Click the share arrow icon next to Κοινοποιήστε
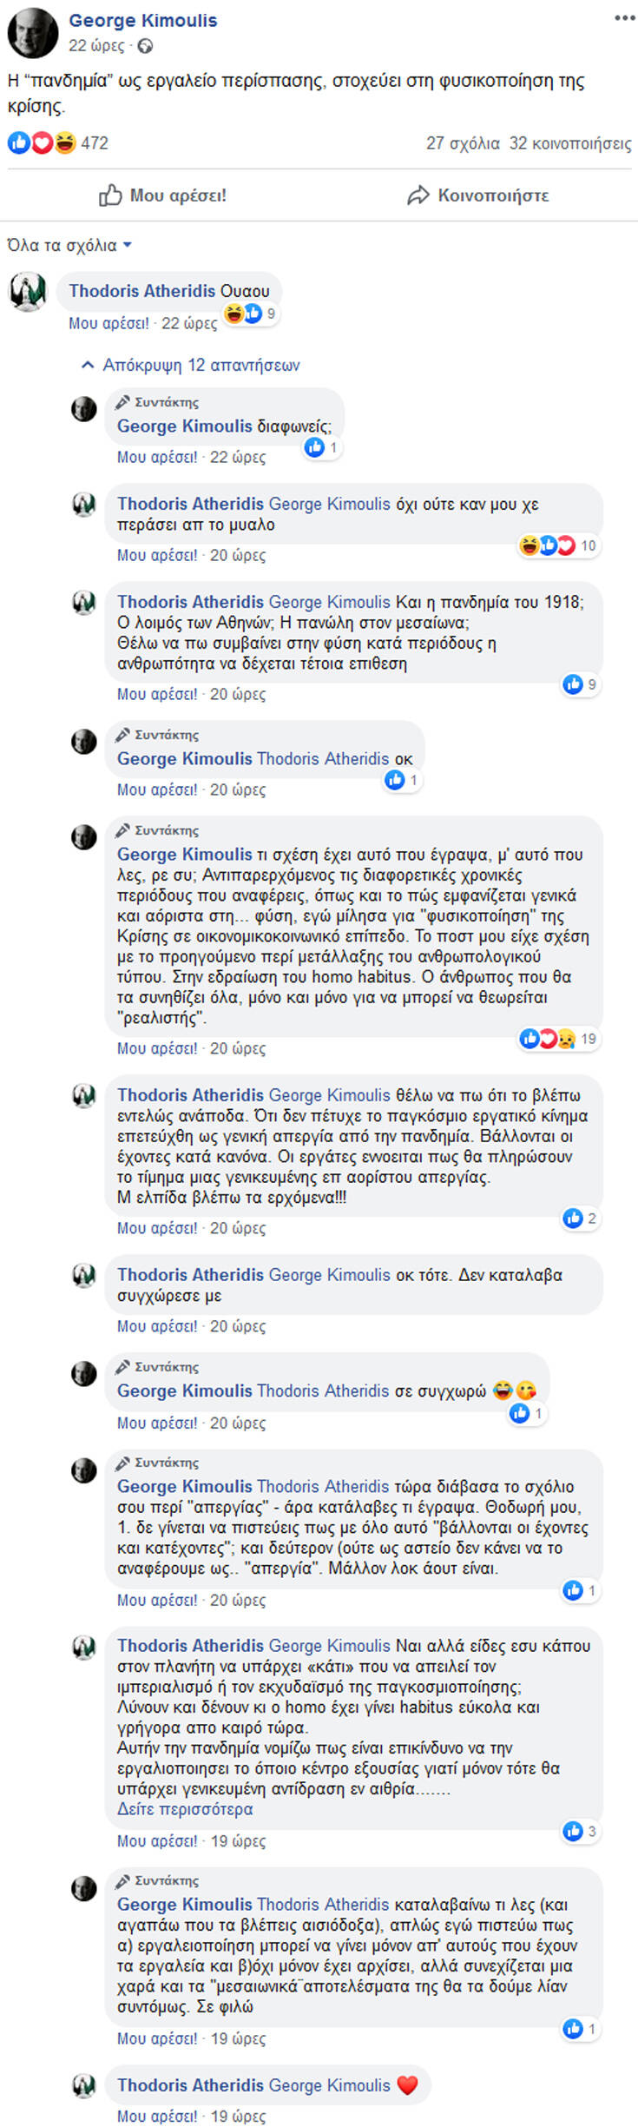This screenshot has width=638, height=2127. click(x=418, y=195)
